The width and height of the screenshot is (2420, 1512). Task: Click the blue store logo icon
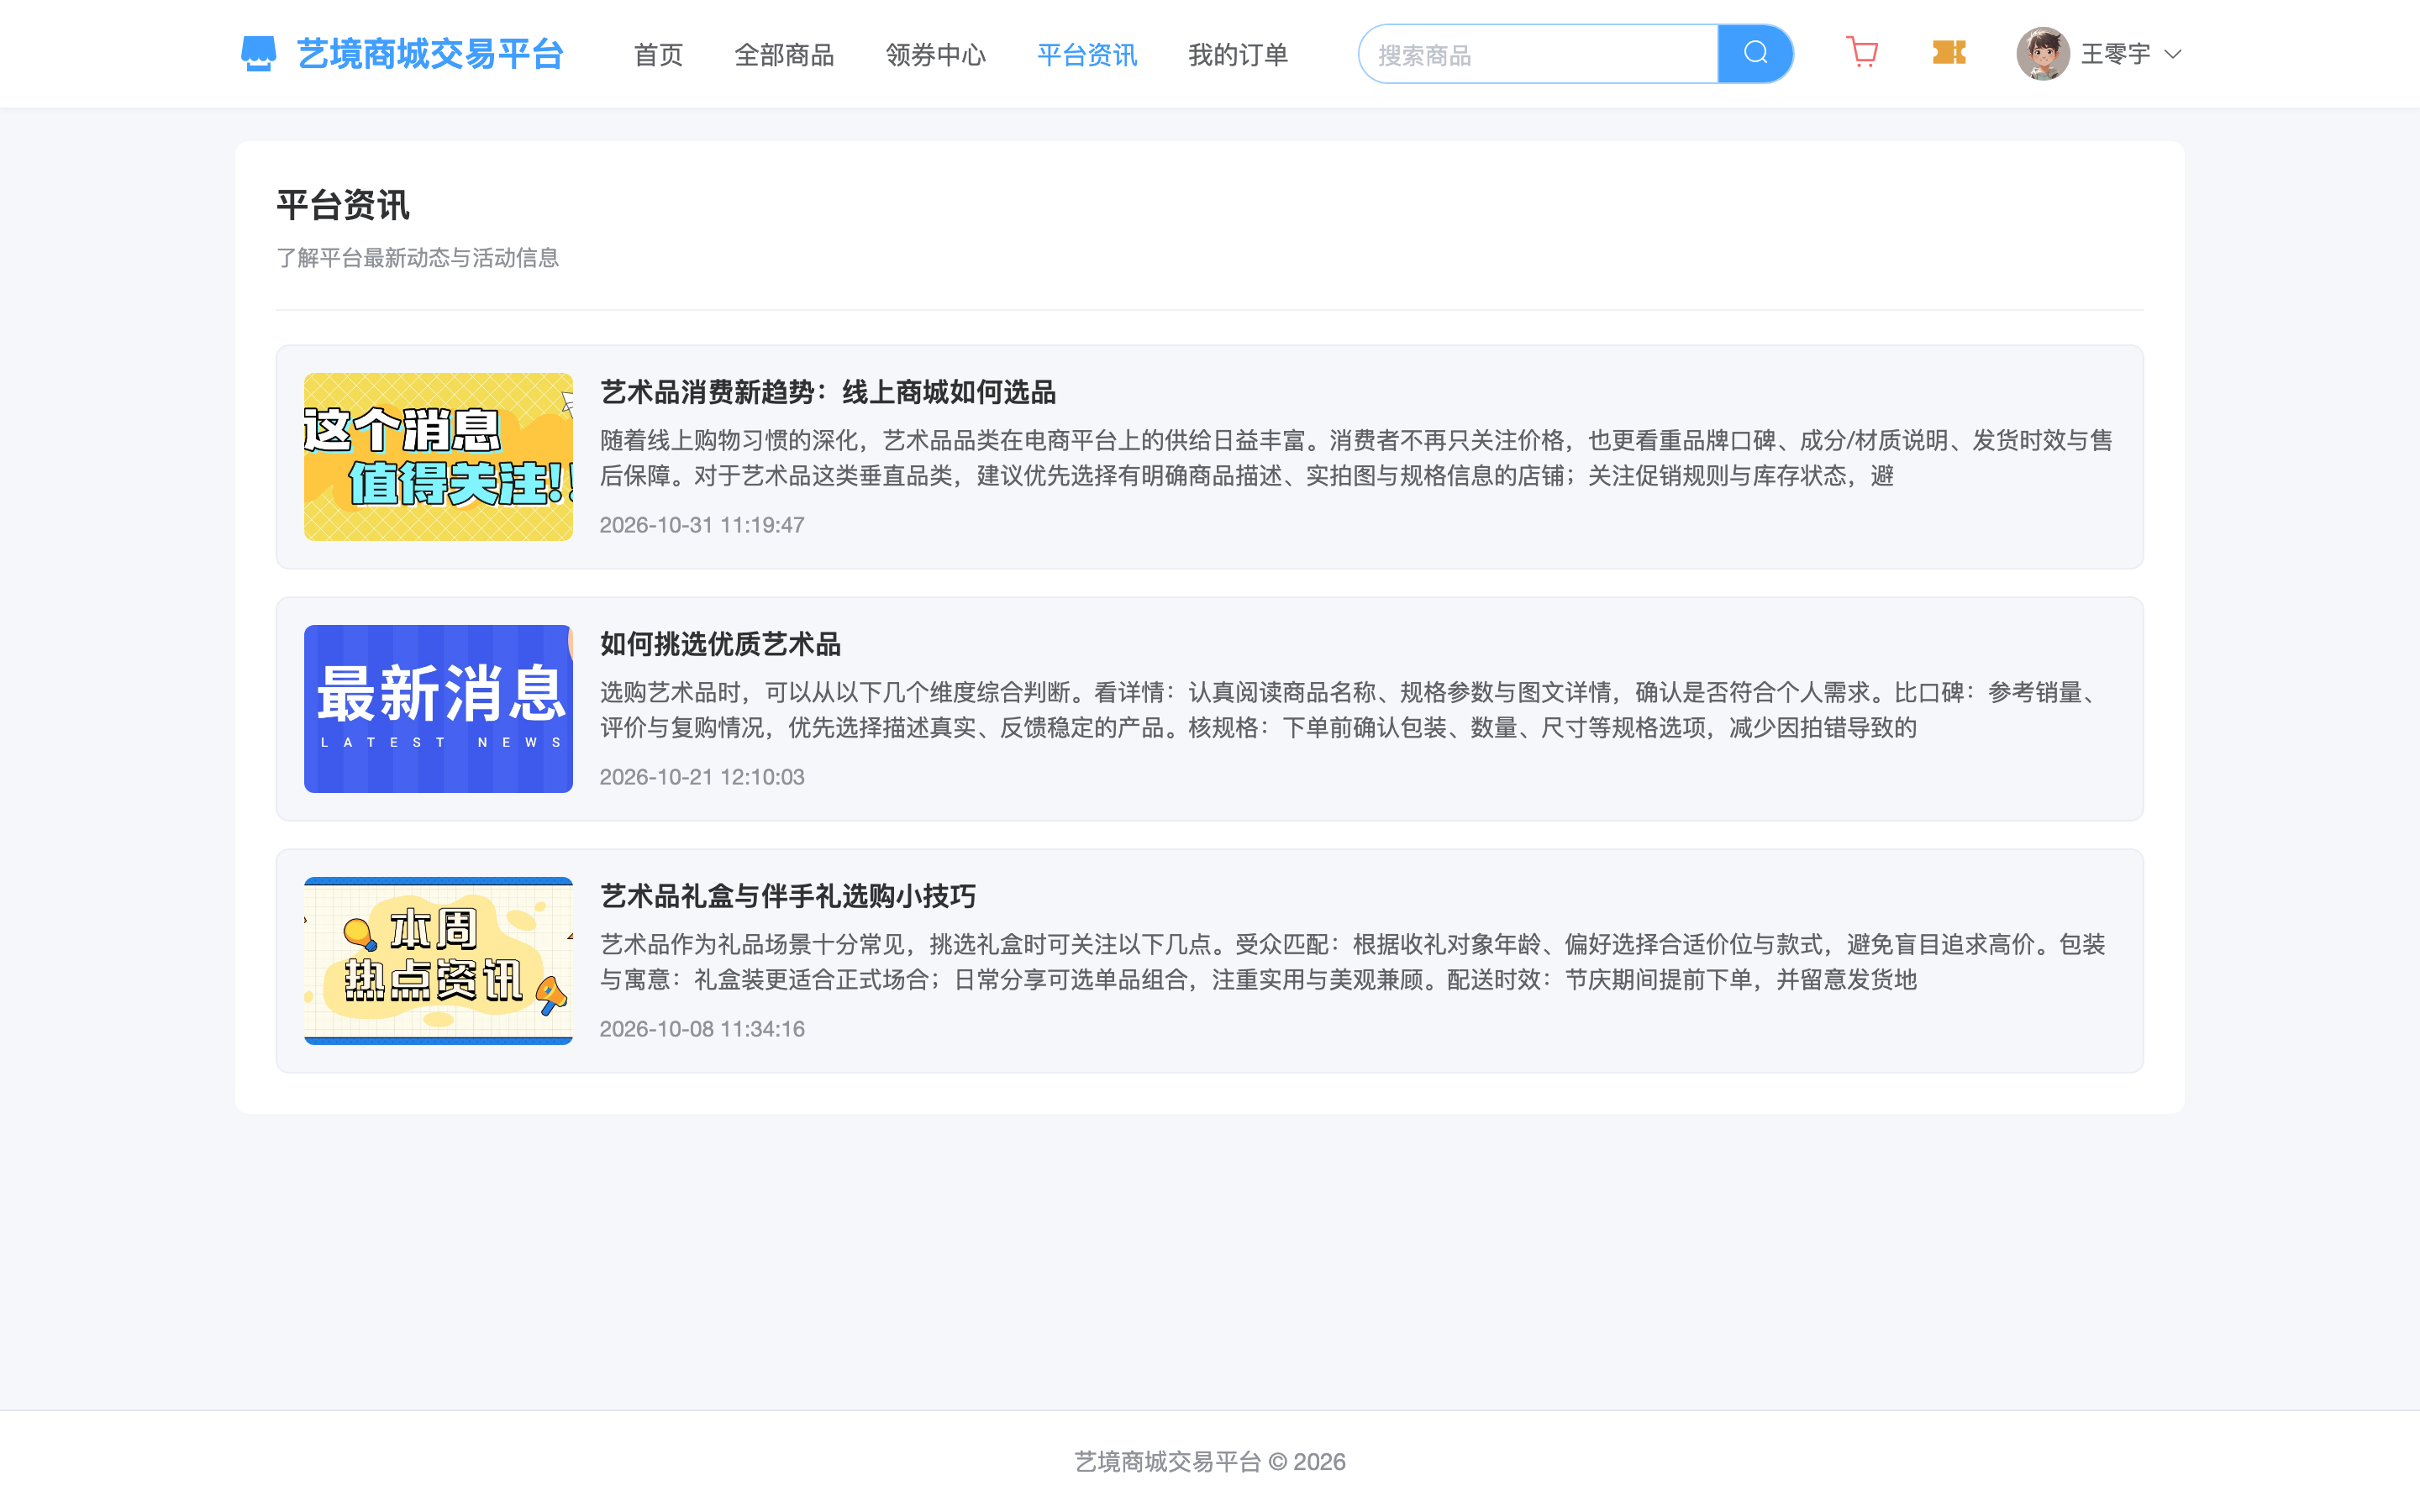click(x=258, y=54)
